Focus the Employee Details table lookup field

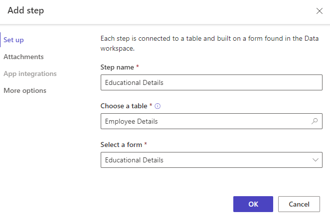tap(204, 121)
